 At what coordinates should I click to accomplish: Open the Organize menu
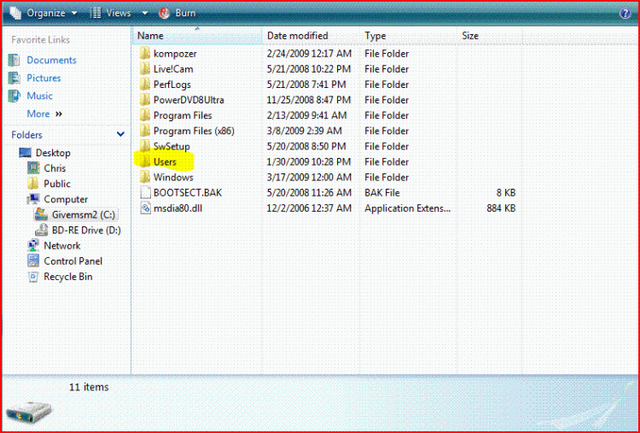coord(44,13)
